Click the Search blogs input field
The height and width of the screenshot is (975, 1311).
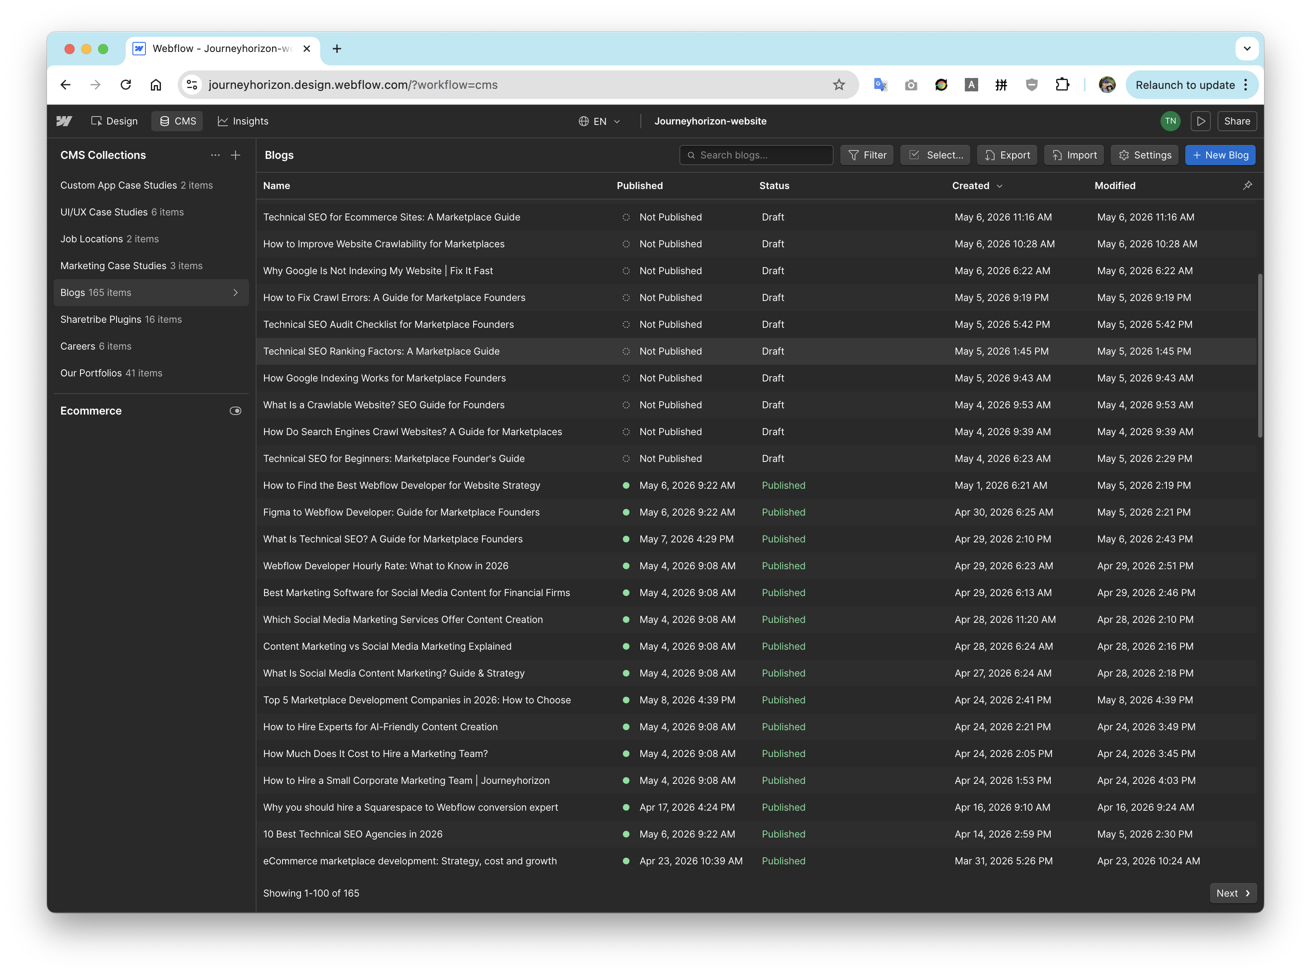click(x=756, y=155)
